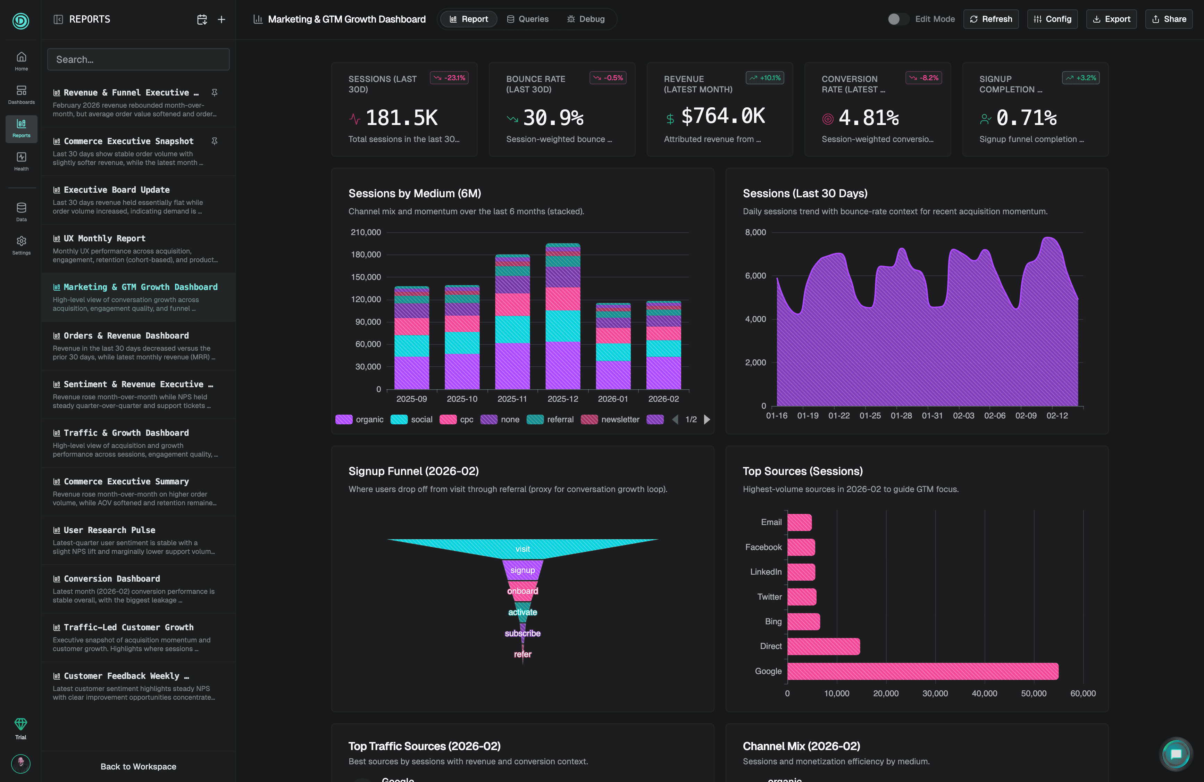1204x782 pixels.
Task: Go to previous legend page arrow
Action: coord(675,419)
